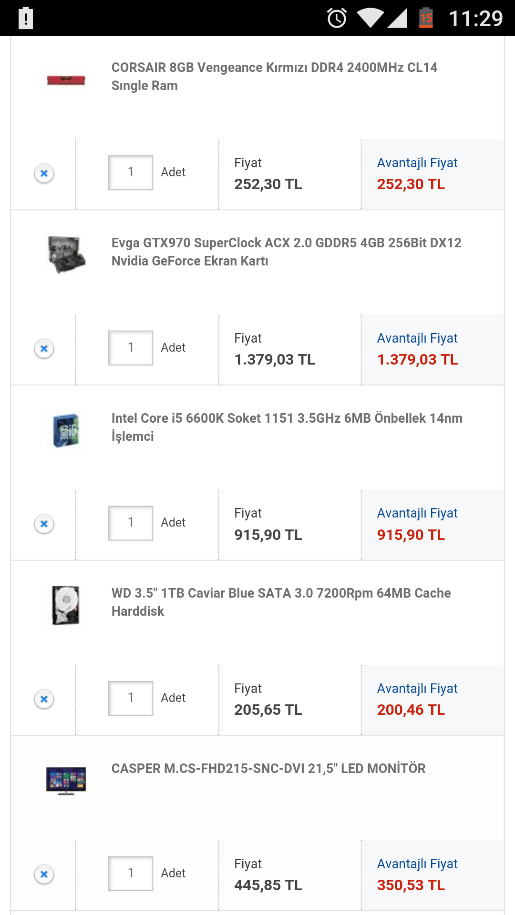Remove the Corsair 8GB Vengeance RAM item

44,173
